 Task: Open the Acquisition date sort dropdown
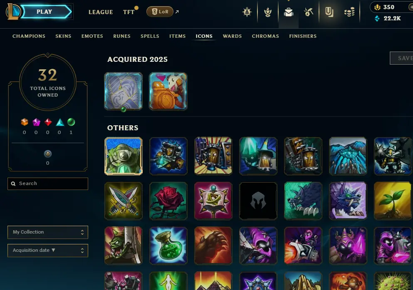(48, 250)
